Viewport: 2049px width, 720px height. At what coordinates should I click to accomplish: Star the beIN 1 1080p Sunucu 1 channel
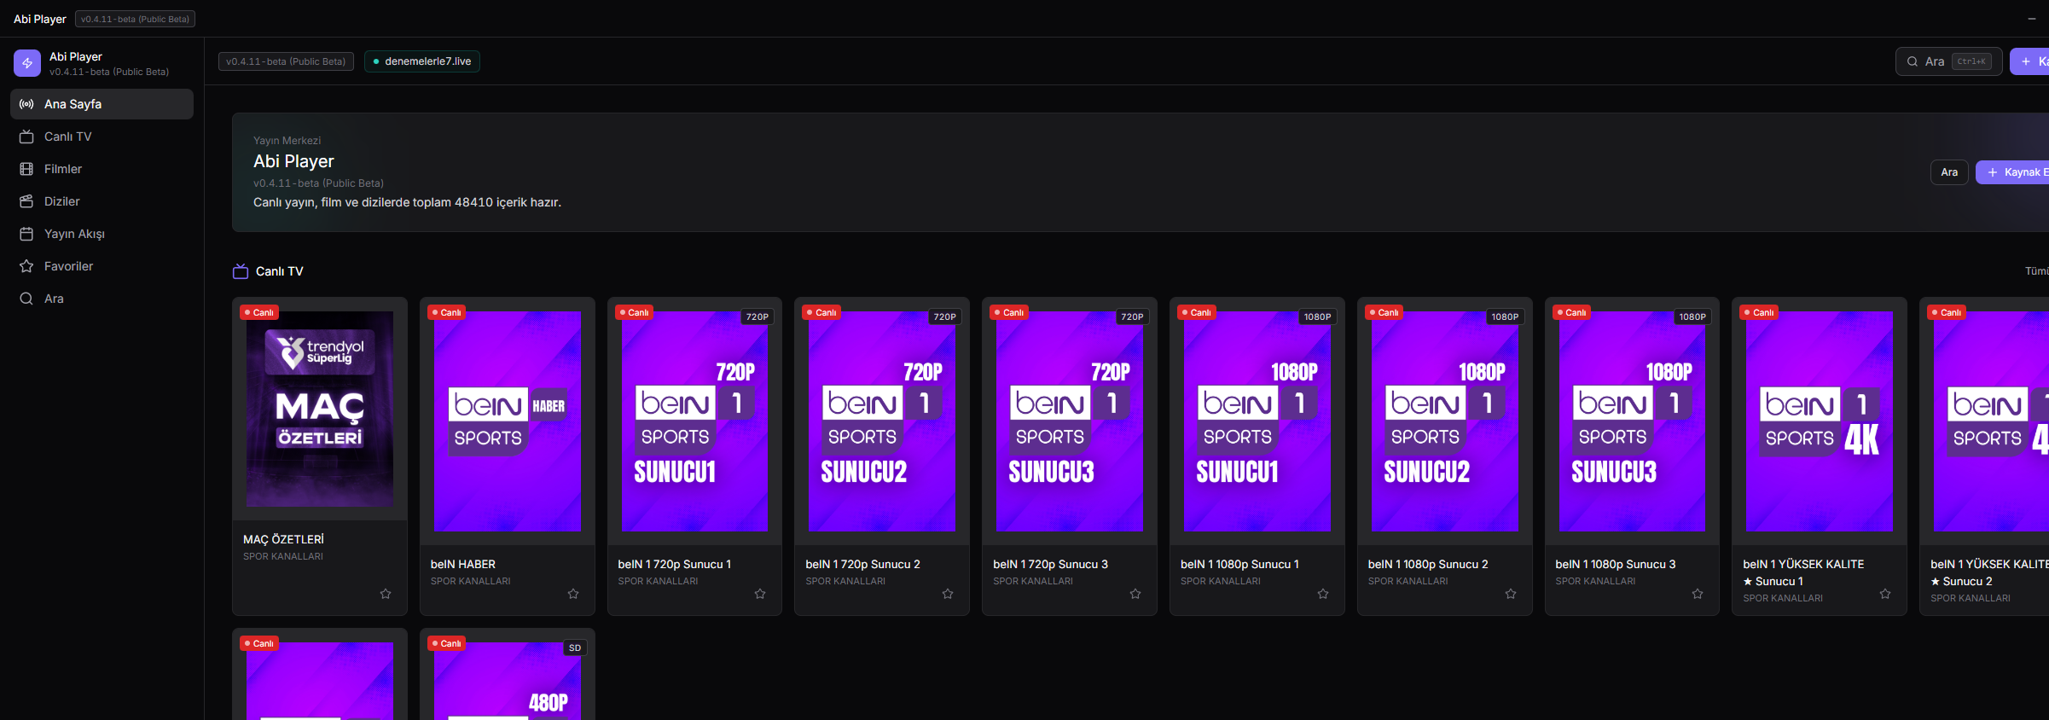(1323, 594)
